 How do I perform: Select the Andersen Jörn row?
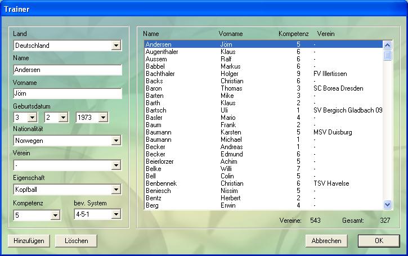[263, 44]
